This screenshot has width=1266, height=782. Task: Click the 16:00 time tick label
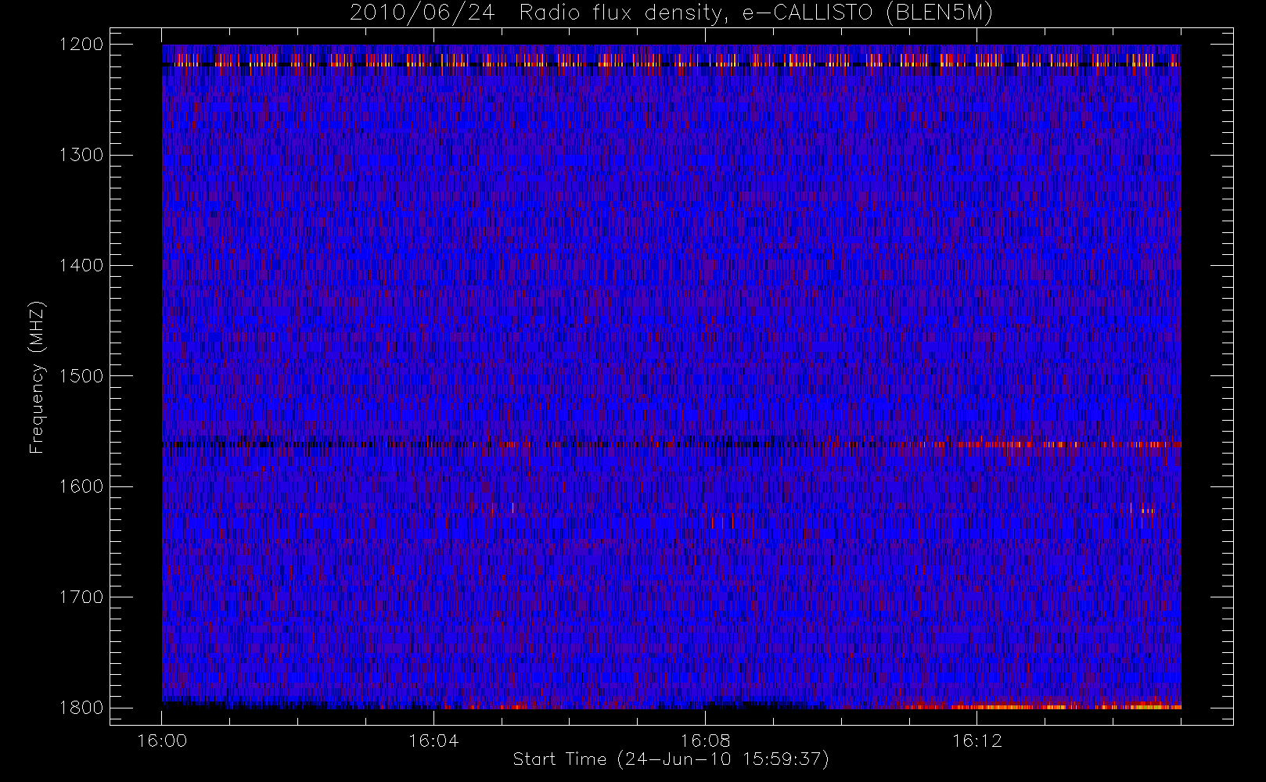162,741
